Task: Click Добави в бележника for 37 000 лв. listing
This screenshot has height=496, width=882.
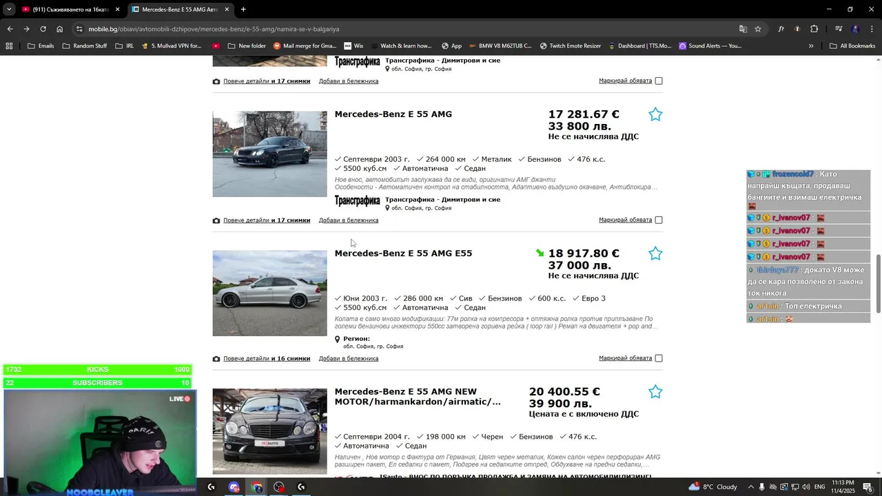Action: point(349,359)
